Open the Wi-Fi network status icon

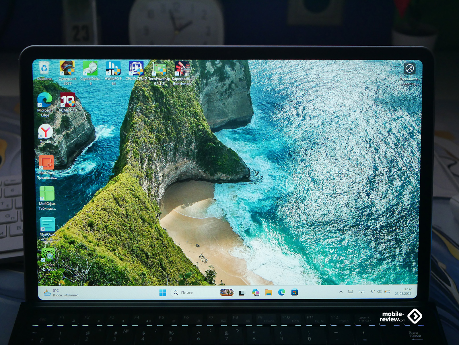pos(372,292)
